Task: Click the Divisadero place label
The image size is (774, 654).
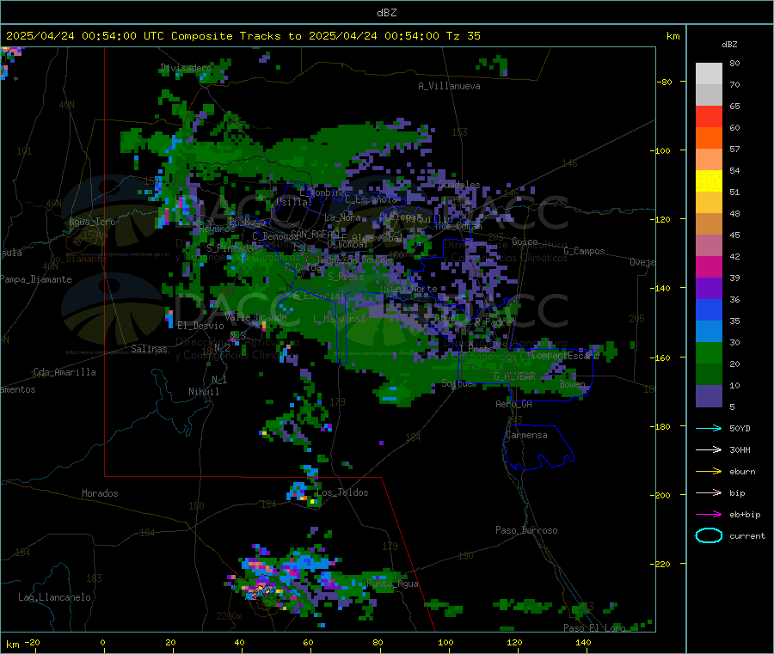Action: [186, 68]
